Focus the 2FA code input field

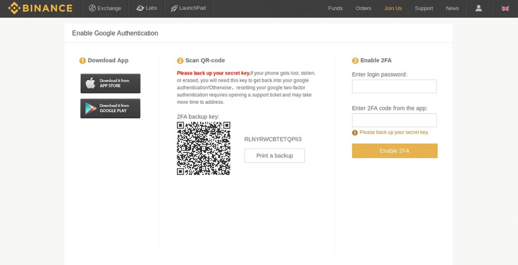coord(394,120)
